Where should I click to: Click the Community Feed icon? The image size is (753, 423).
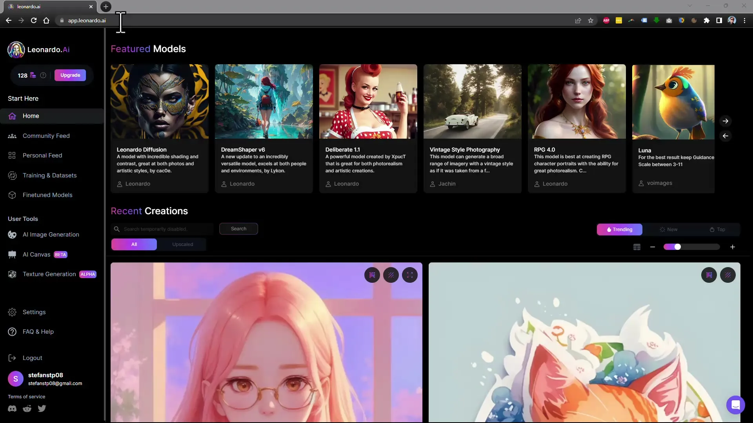click(12, 135)
